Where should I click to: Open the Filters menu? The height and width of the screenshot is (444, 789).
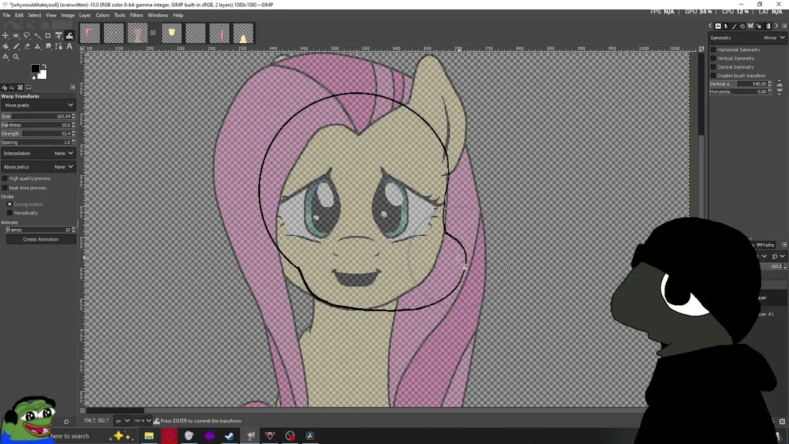click(x=136, y=15)
